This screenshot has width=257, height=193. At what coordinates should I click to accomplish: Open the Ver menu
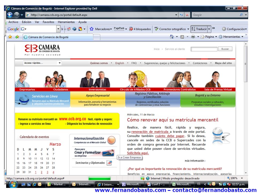point(37,22)
